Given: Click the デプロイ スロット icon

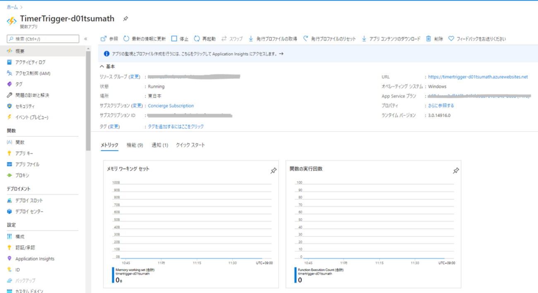Looking at the screenshot, I should pyautogui.click(x=10, y=200).
